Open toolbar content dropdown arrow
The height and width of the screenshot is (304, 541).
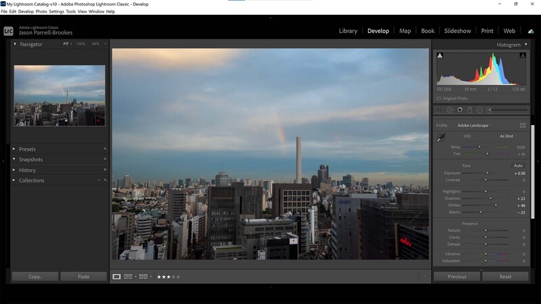tap(425, 277)
